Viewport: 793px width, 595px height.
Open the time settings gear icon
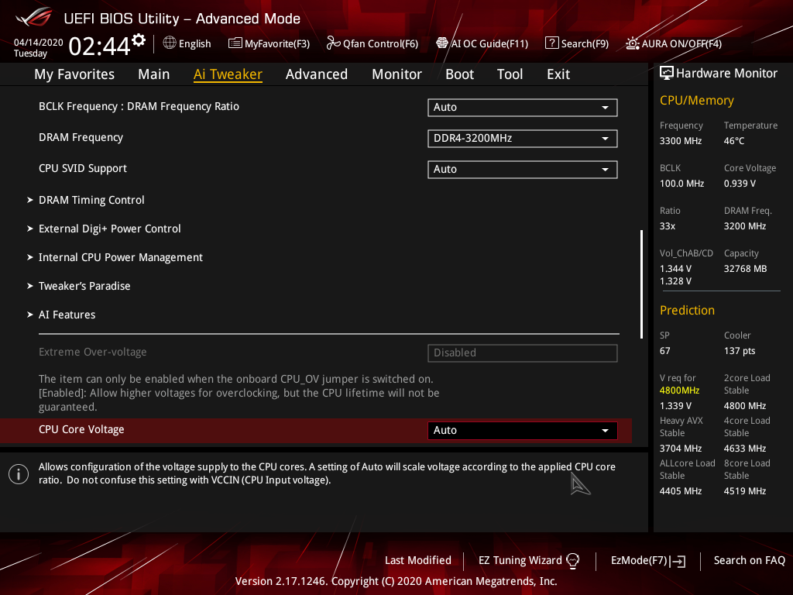139,40
